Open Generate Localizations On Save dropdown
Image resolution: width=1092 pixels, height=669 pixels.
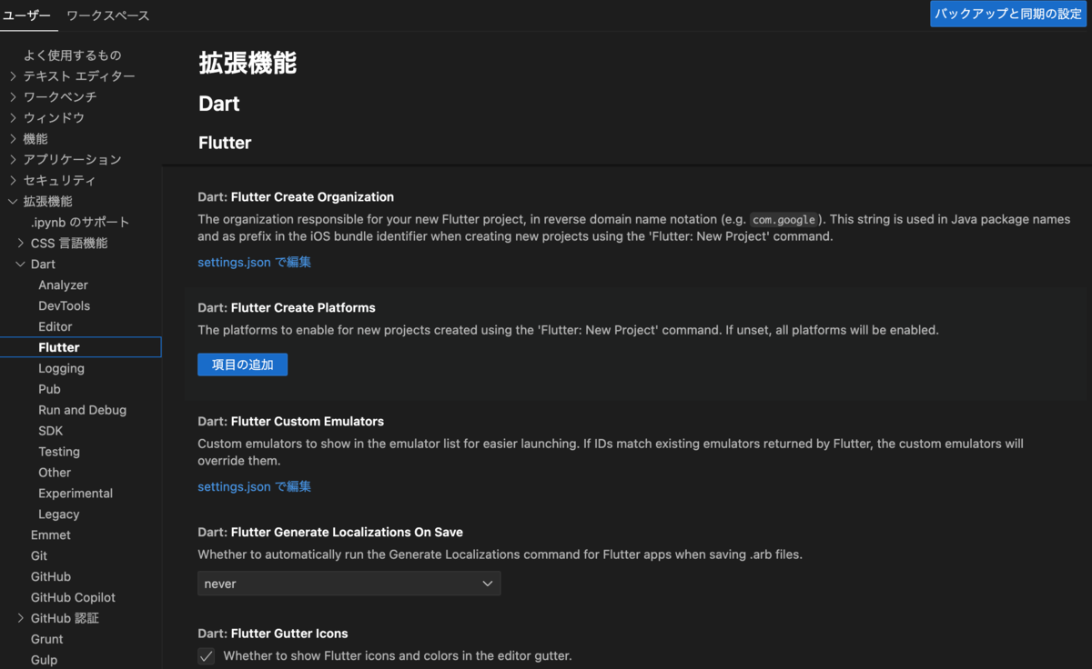pyautogui.click(x=349, y=584)
